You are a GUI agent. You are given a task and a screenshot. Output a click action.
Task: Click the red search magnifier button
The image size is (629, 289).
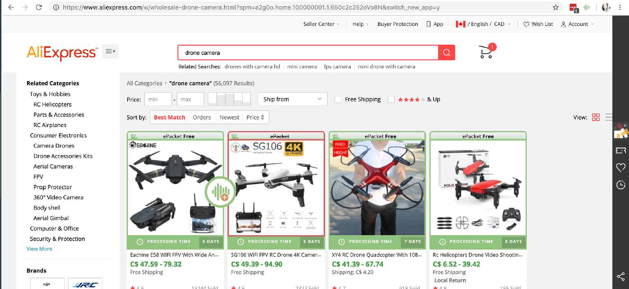(447, 52)
